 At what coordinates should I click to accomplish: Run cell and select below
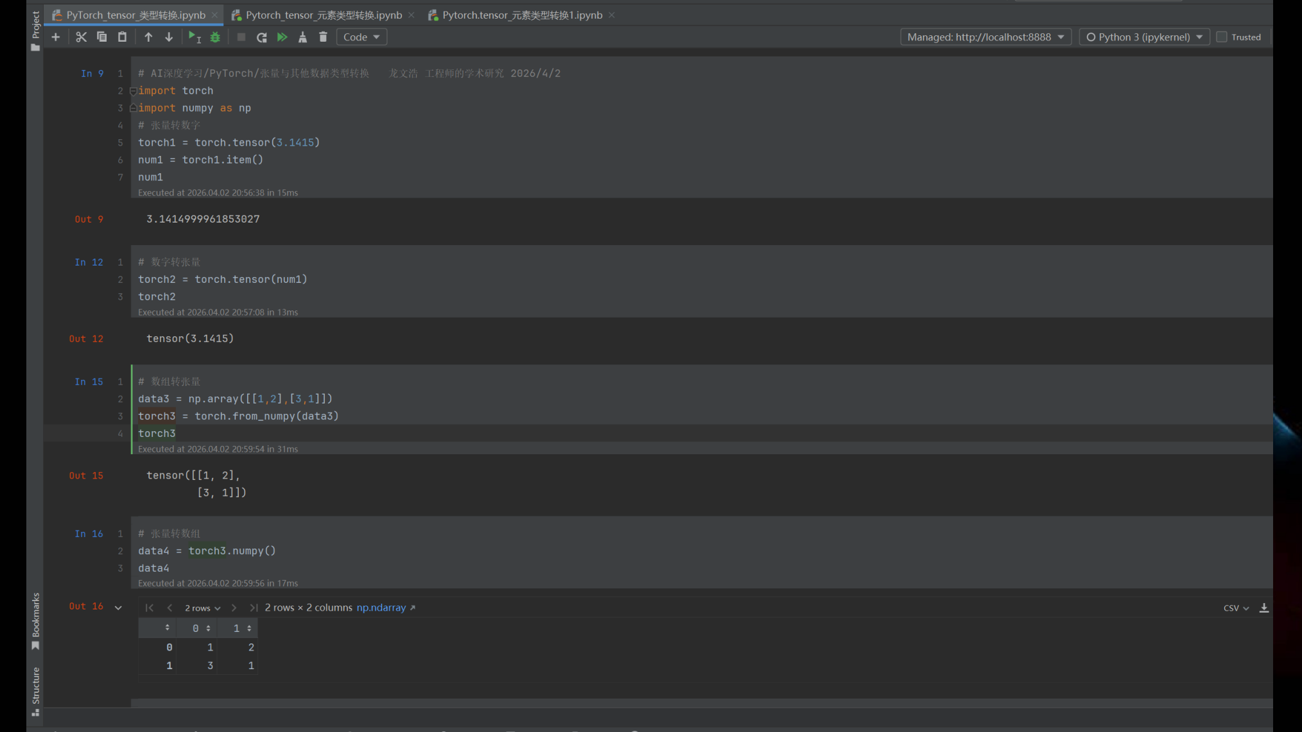(x=195, y=37)
